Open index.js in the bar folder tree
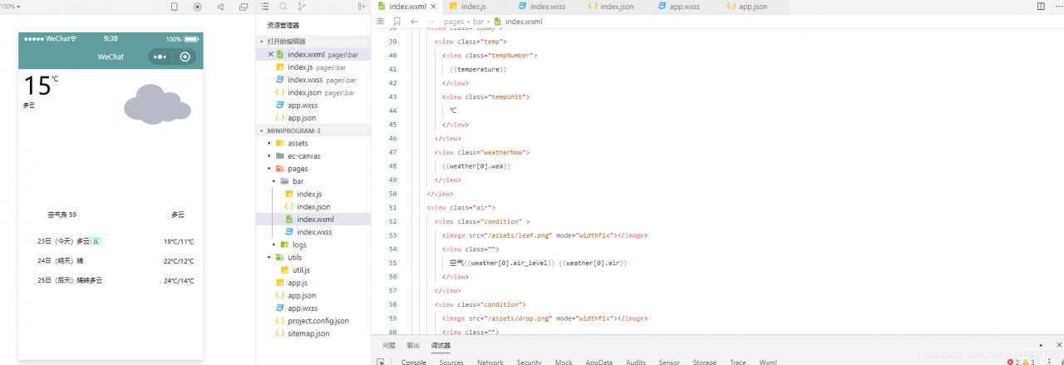Image resolution: width=1064 pixels, height=365 pixels. click(x=314, y=194)
